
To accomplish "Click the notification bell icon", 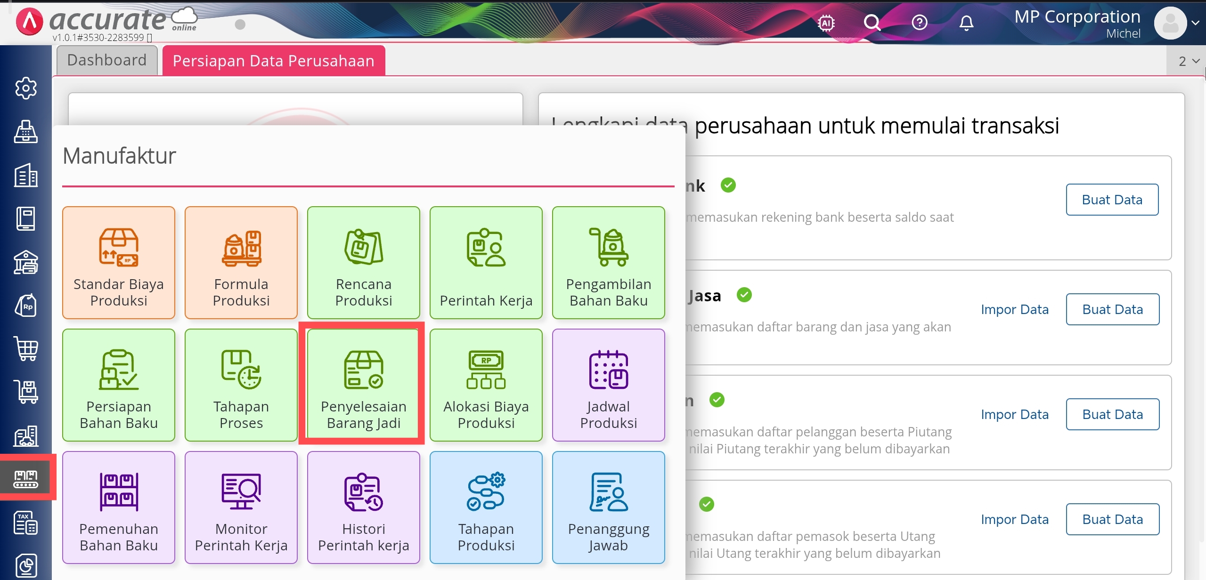I will 966,23.
